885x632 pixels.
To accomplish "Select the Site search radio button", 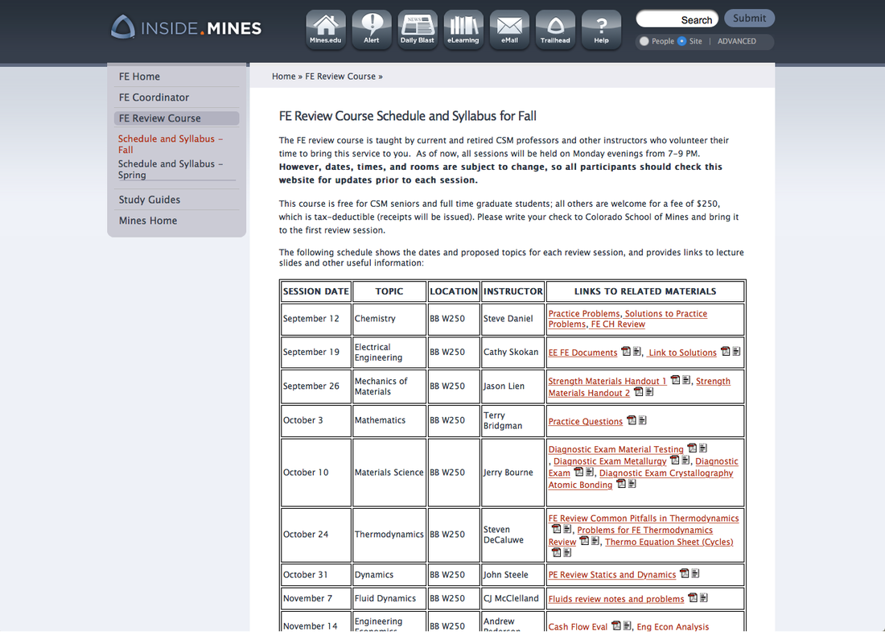I will [x=682, y=41].
